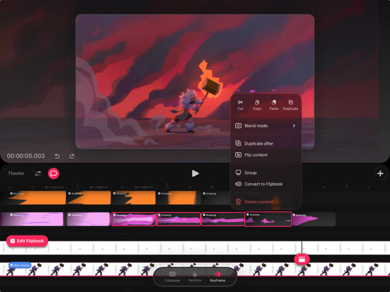This screenshot has height=292, width=390.
Task: Select the first orange Drawing clip
Action: [33, 198]
